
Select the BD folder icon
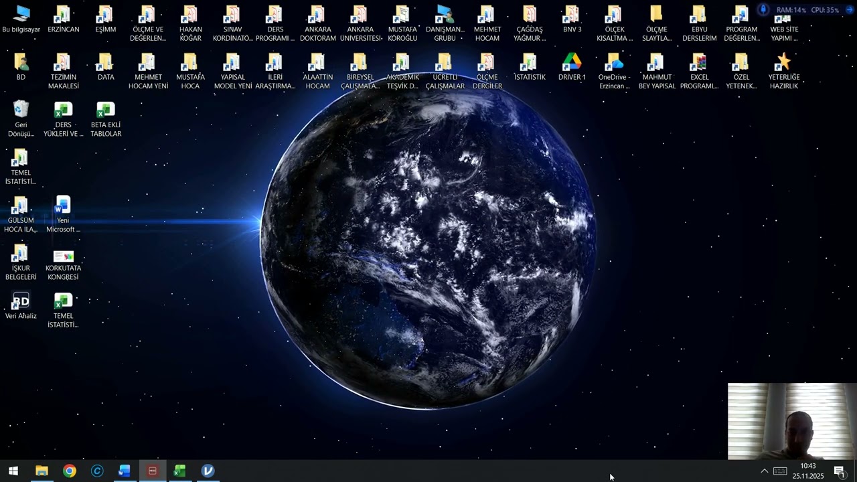[21, 67]
